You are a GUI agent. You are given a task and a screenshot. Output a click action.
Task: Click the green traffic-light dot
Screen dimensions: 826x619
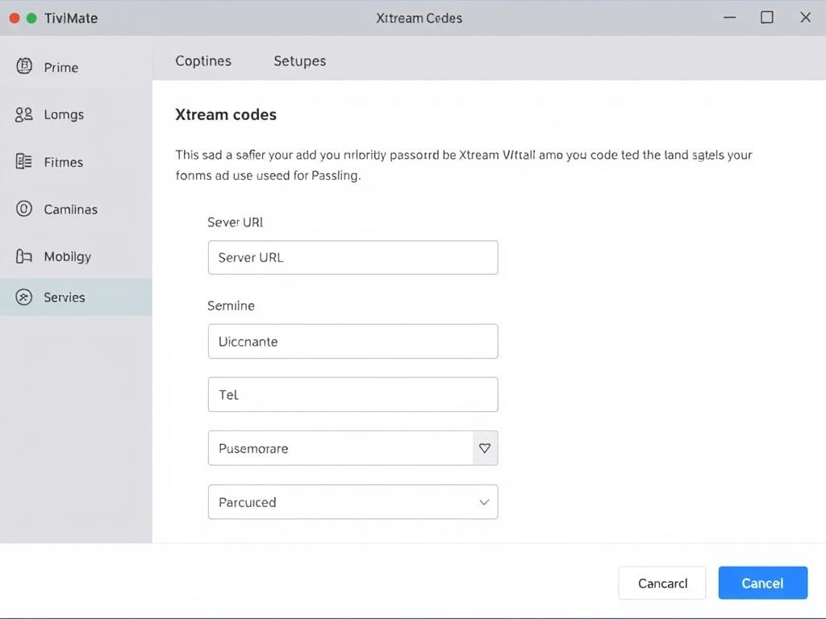30,16
